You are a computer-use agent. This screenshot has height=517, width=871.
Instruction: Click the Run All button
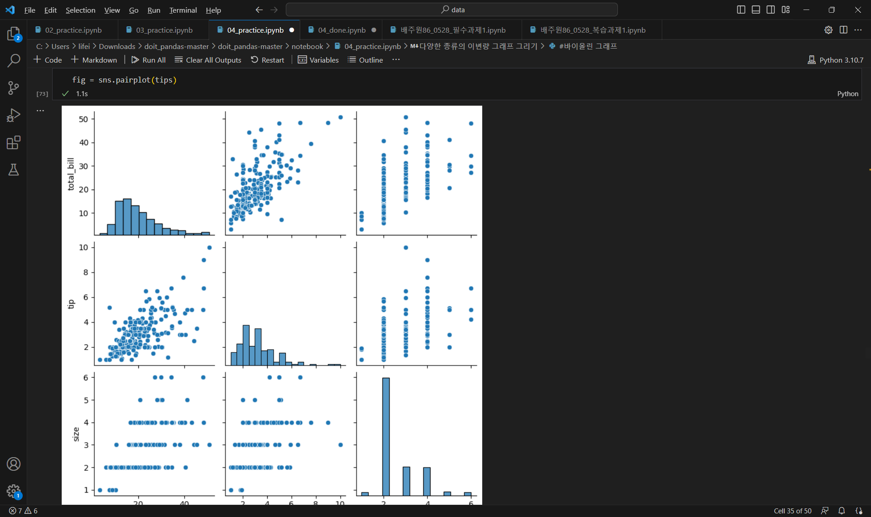click(148, 60)
